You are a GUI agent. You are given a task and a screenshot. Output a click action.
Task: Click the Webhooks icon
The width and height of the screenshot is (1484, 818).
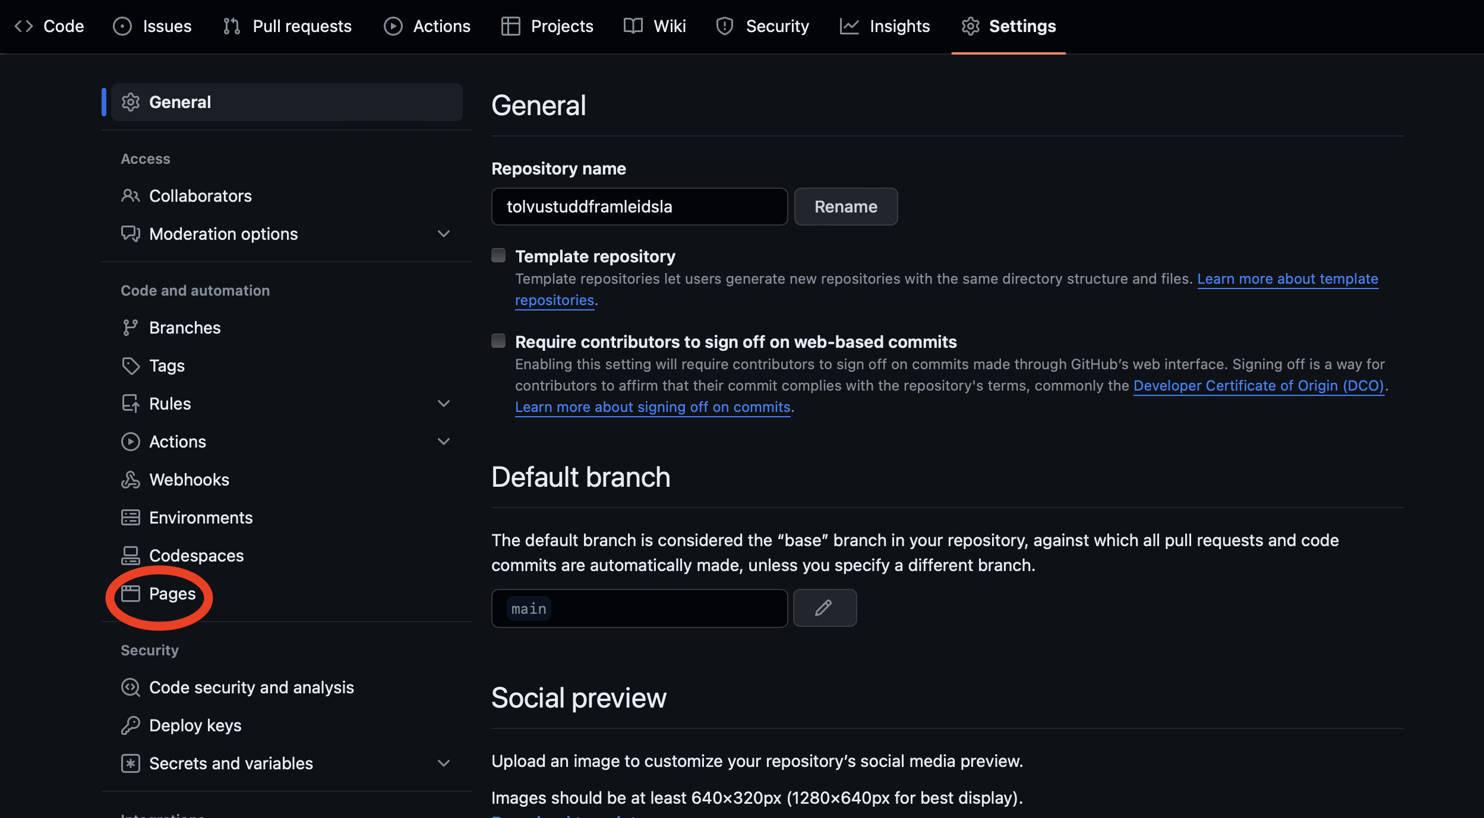(x=131, y=480)
